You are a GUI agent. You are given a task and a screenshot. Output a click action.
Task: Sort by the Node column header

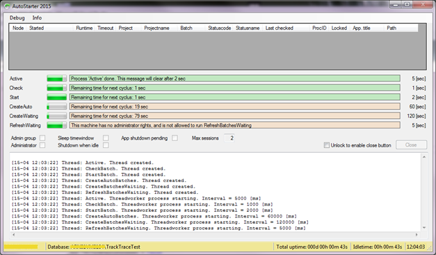tap(18, 28)
